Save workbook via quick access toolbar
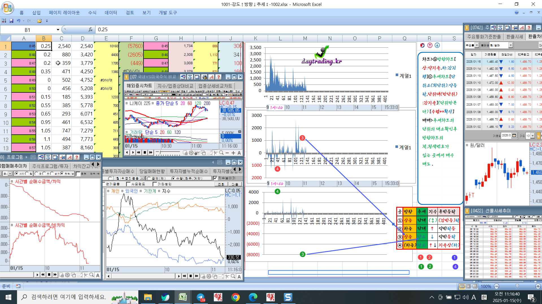The height and width of the screenshot is (304, 542). (x=11, y=21)
